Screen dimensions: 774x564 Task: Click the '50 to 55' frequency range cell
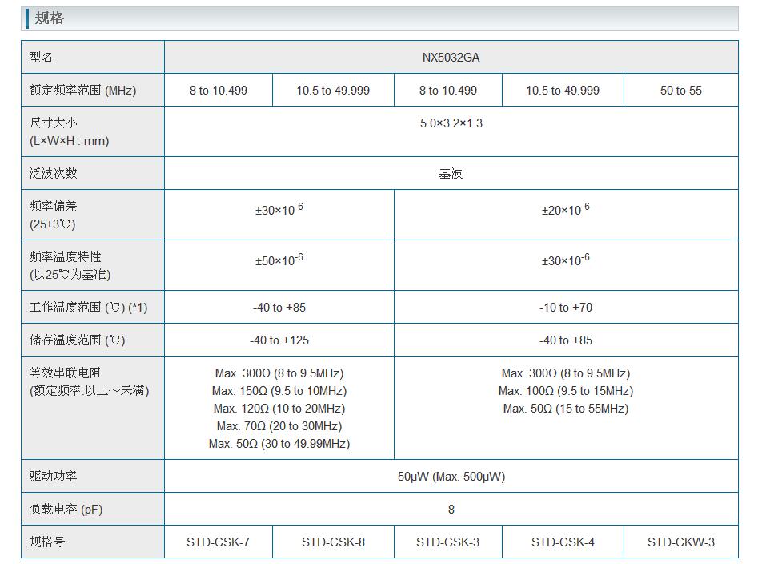point(680,91)
